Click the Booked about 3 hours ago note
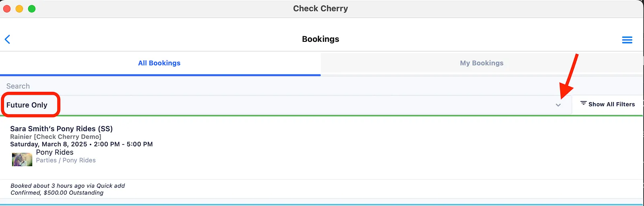This screenshot has height=206, width=644. (68, 186)
